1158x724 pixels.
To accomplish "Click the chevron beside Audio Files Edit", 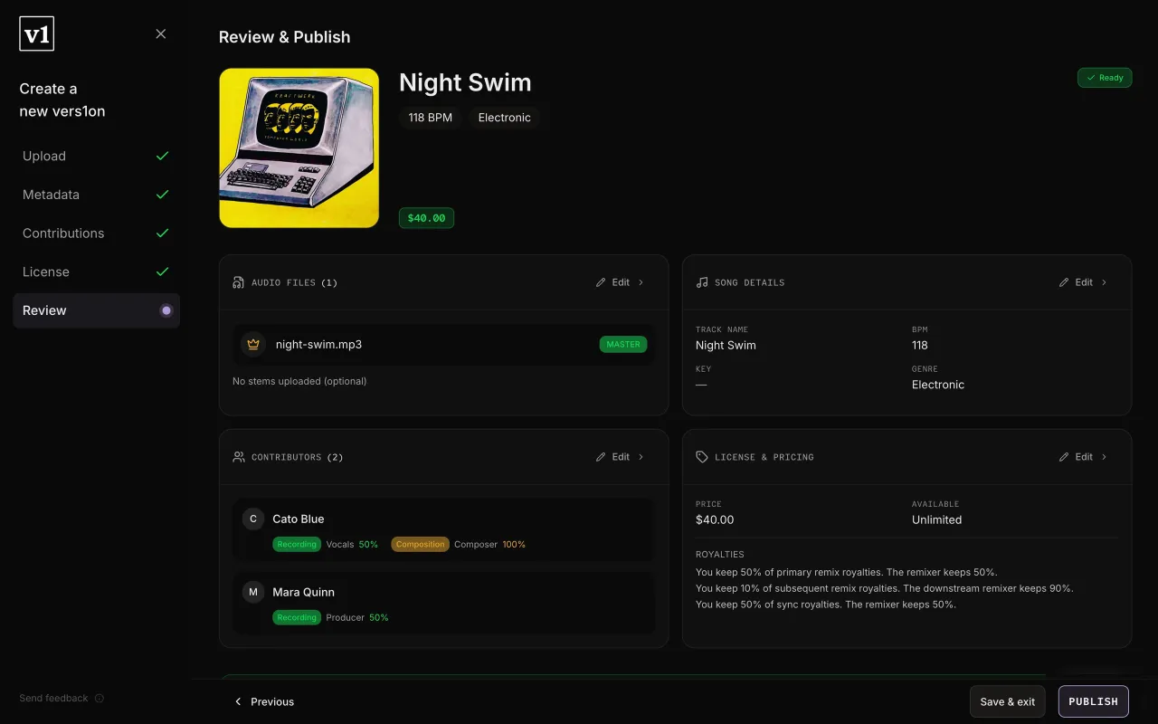I will click(641, 282).
